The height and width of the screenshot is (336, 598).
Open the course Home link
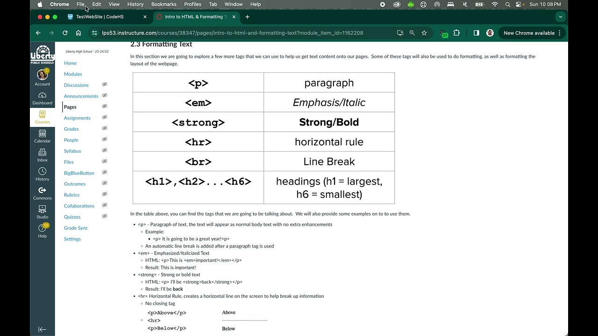[70, 63]
